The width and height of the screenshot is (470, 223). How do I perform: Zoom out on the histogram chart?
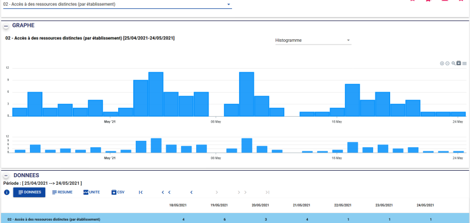coord(447,63)
